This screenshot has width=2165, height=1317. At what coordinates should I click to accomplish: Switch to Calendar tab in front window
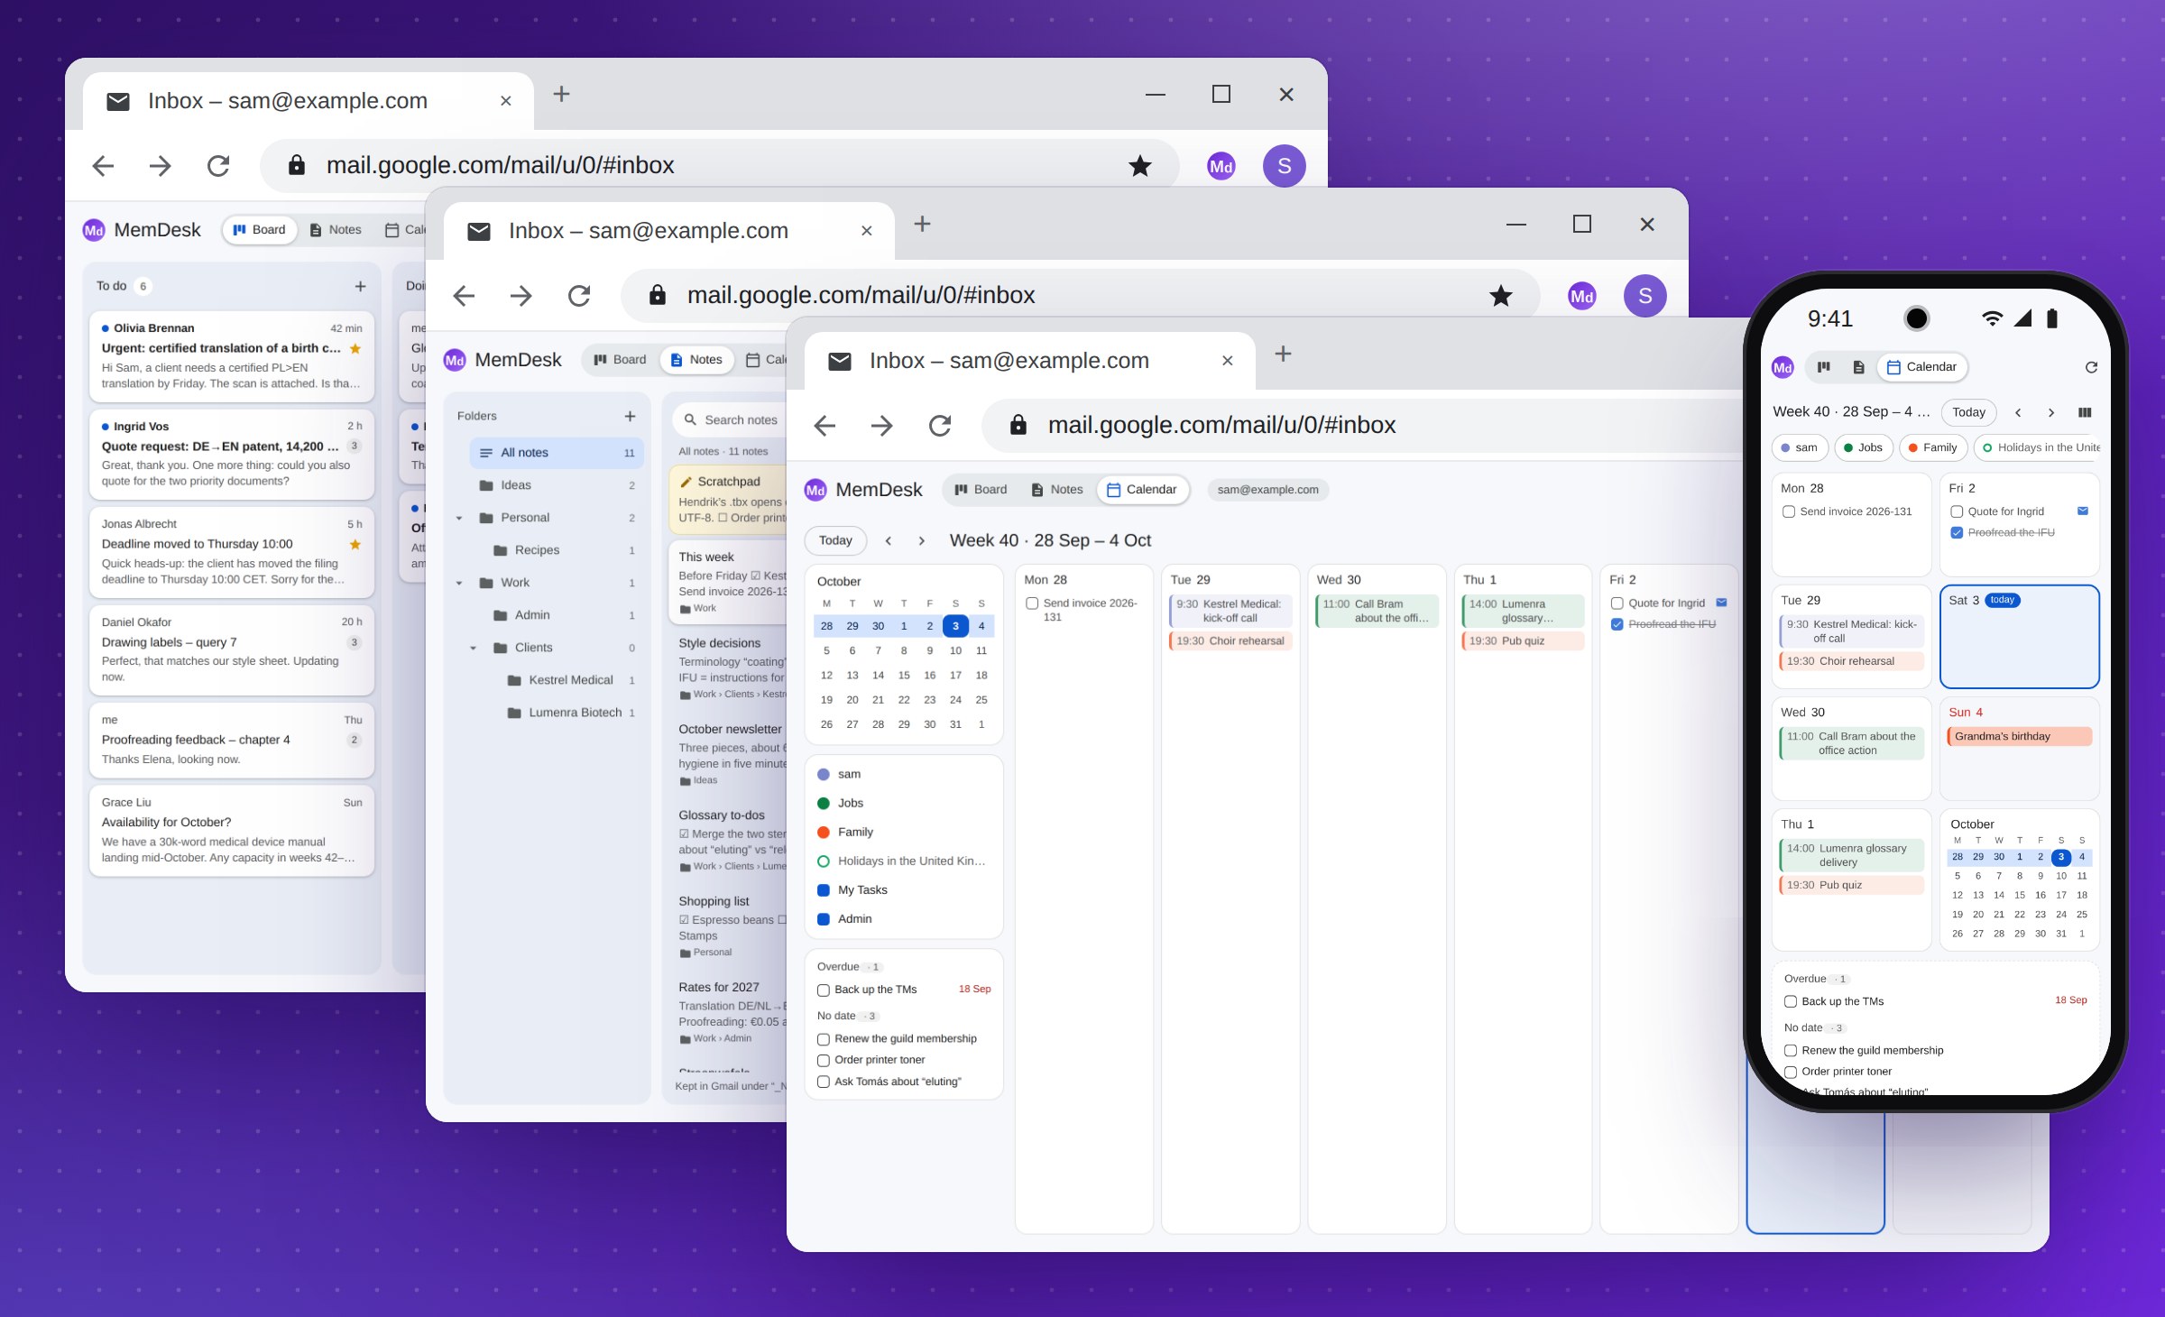coord(1142,490)
